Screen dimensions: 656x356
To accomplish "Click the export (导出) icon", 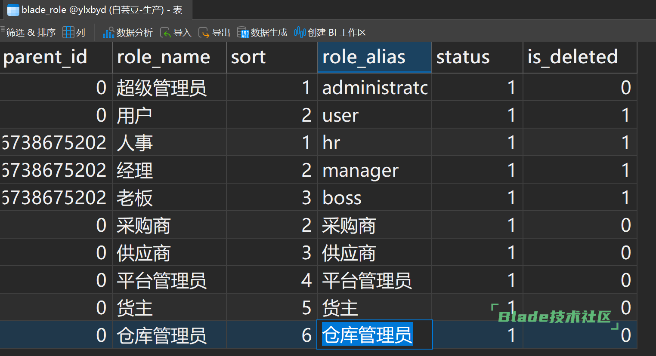I will tap(204, 33).
